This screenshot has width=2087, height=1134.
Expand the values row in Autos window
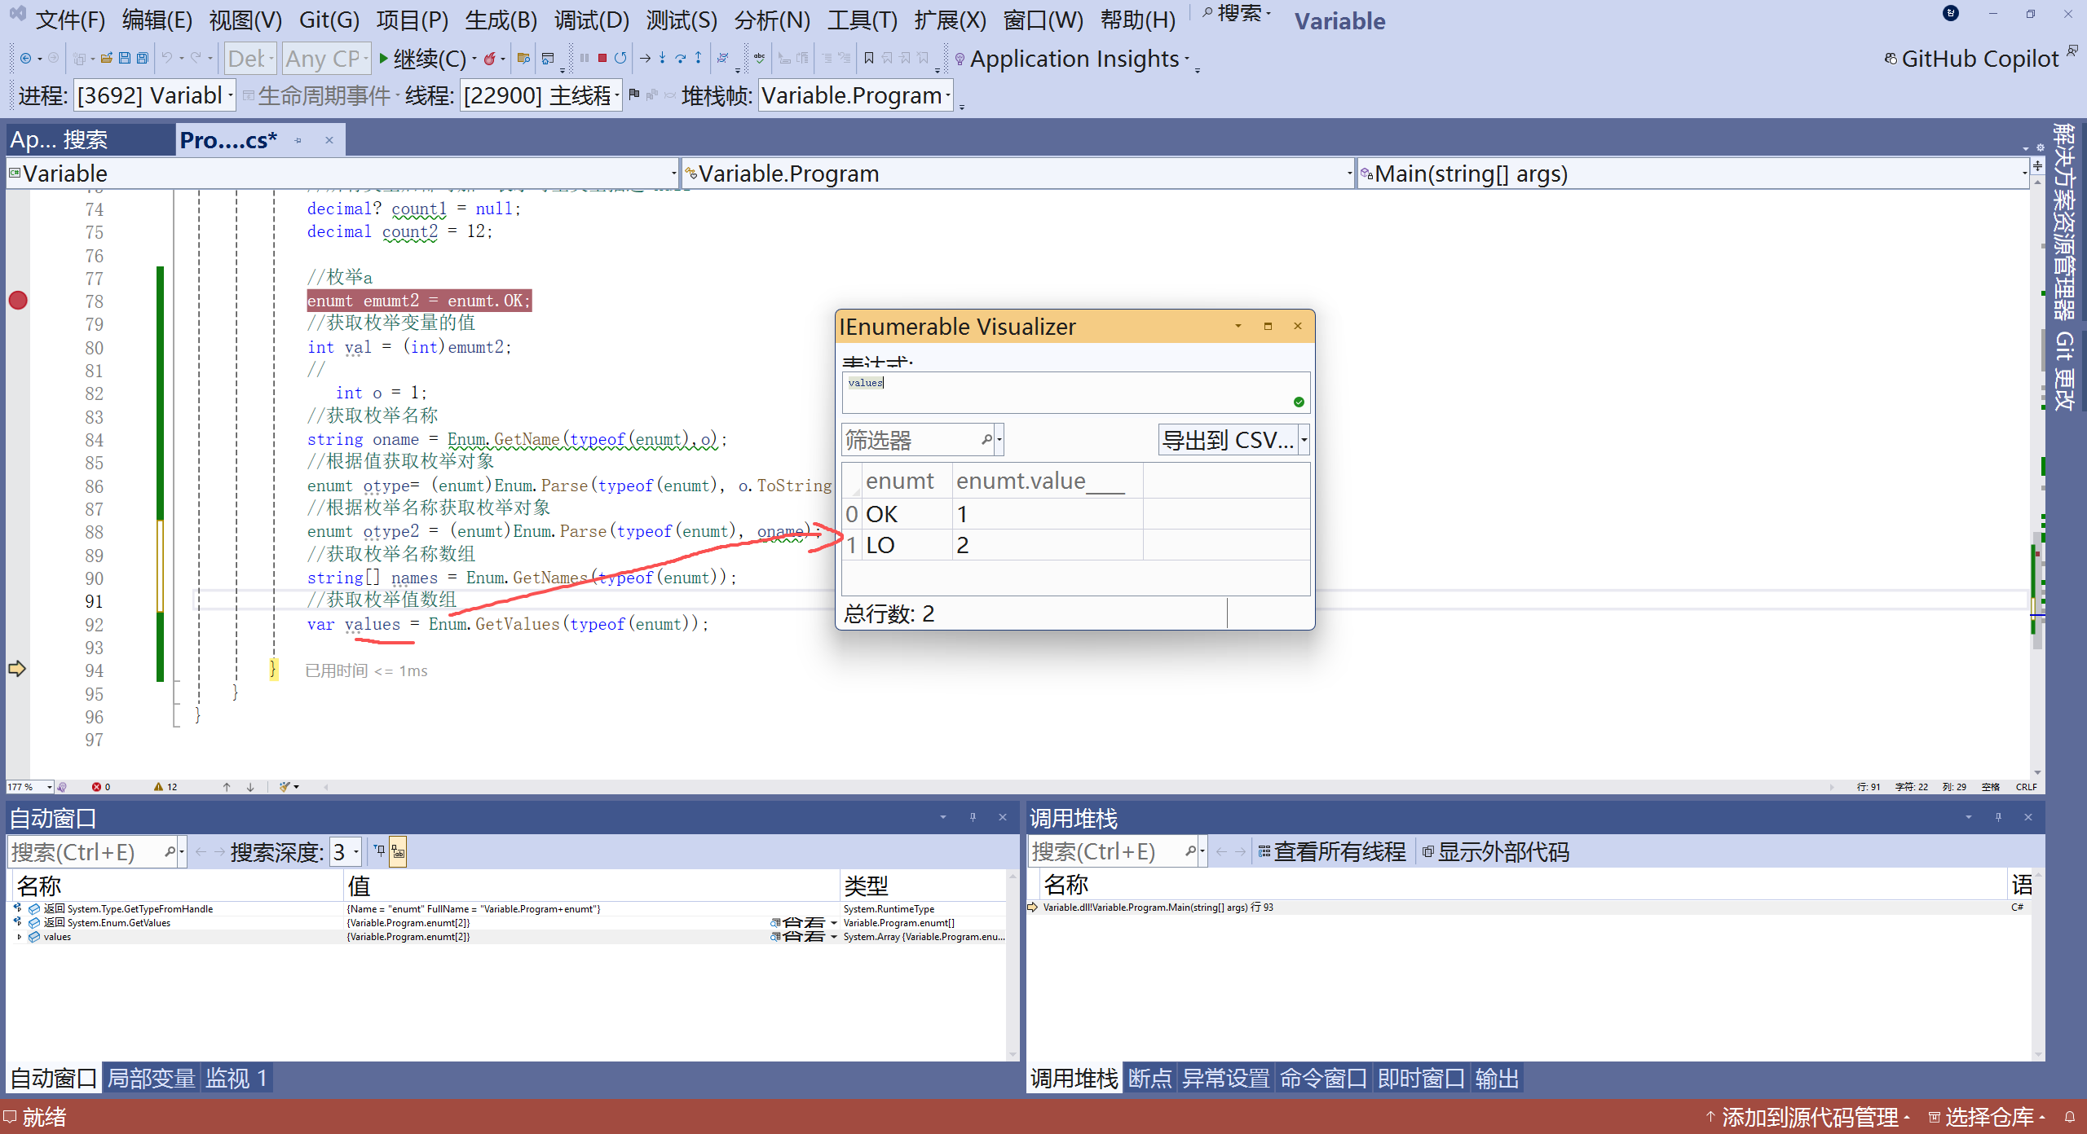pyautogui.click(x=19, y=937)
